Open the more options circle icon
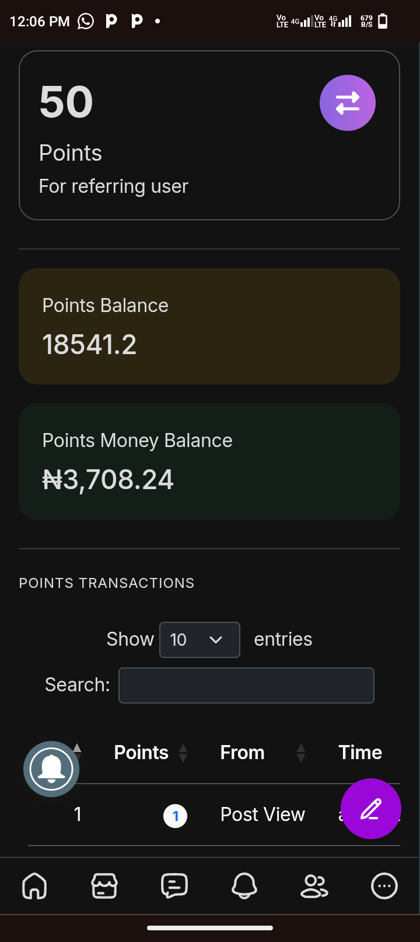Viewport: 420px width, 942px height. tap(384, 886)
